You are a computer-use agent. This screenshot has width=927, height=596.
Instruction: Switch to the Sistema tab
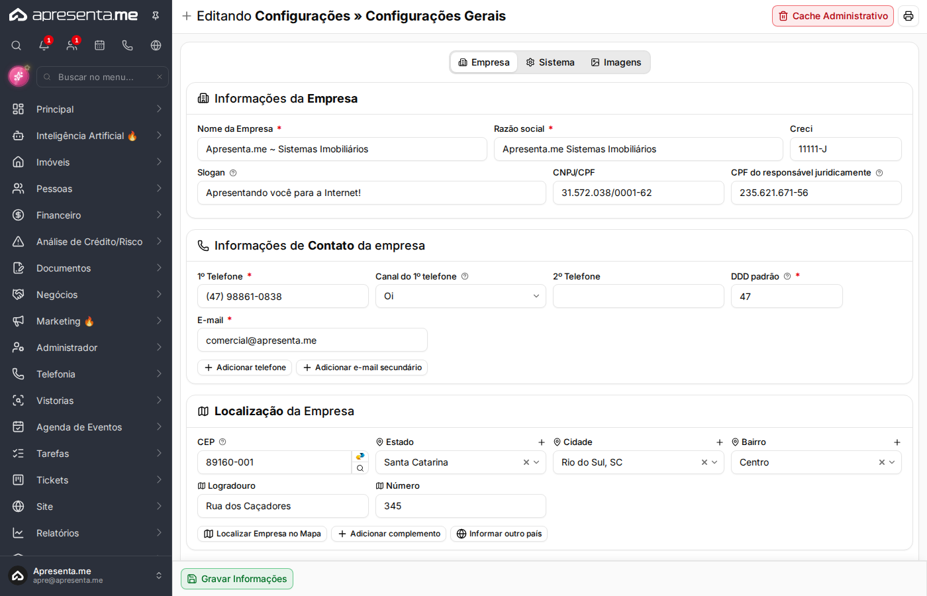coord(550,62)
